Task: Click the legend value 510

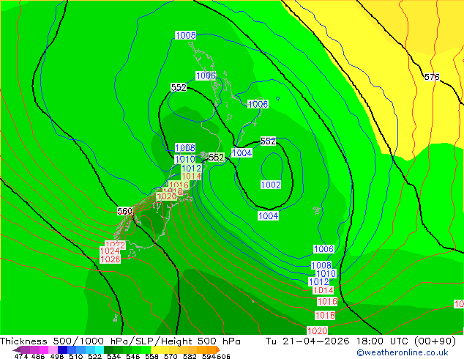Action: (76, 356)
